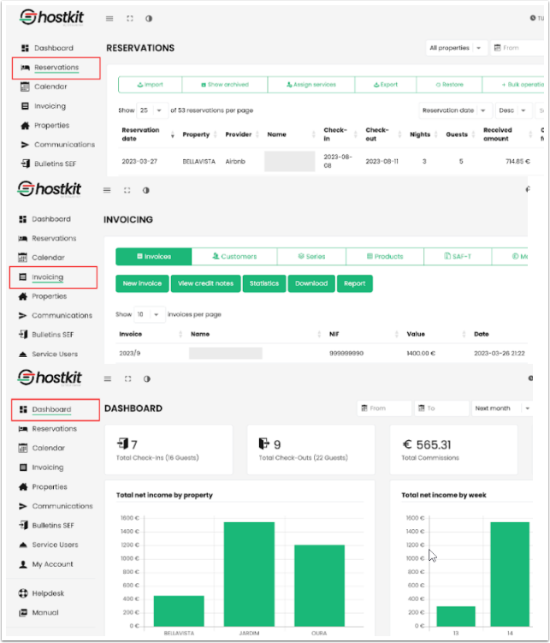Click the My Account user icon

pos(24,564)
